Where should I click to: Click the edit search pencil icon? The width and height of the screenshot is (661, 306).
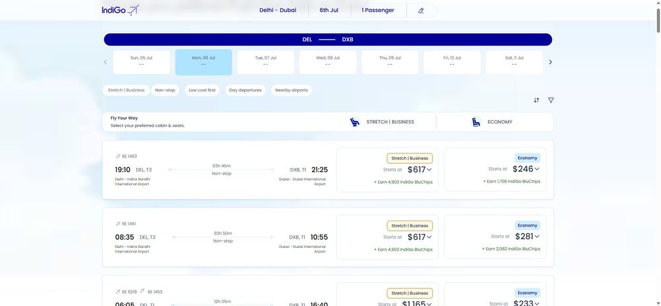coord(420,11)
